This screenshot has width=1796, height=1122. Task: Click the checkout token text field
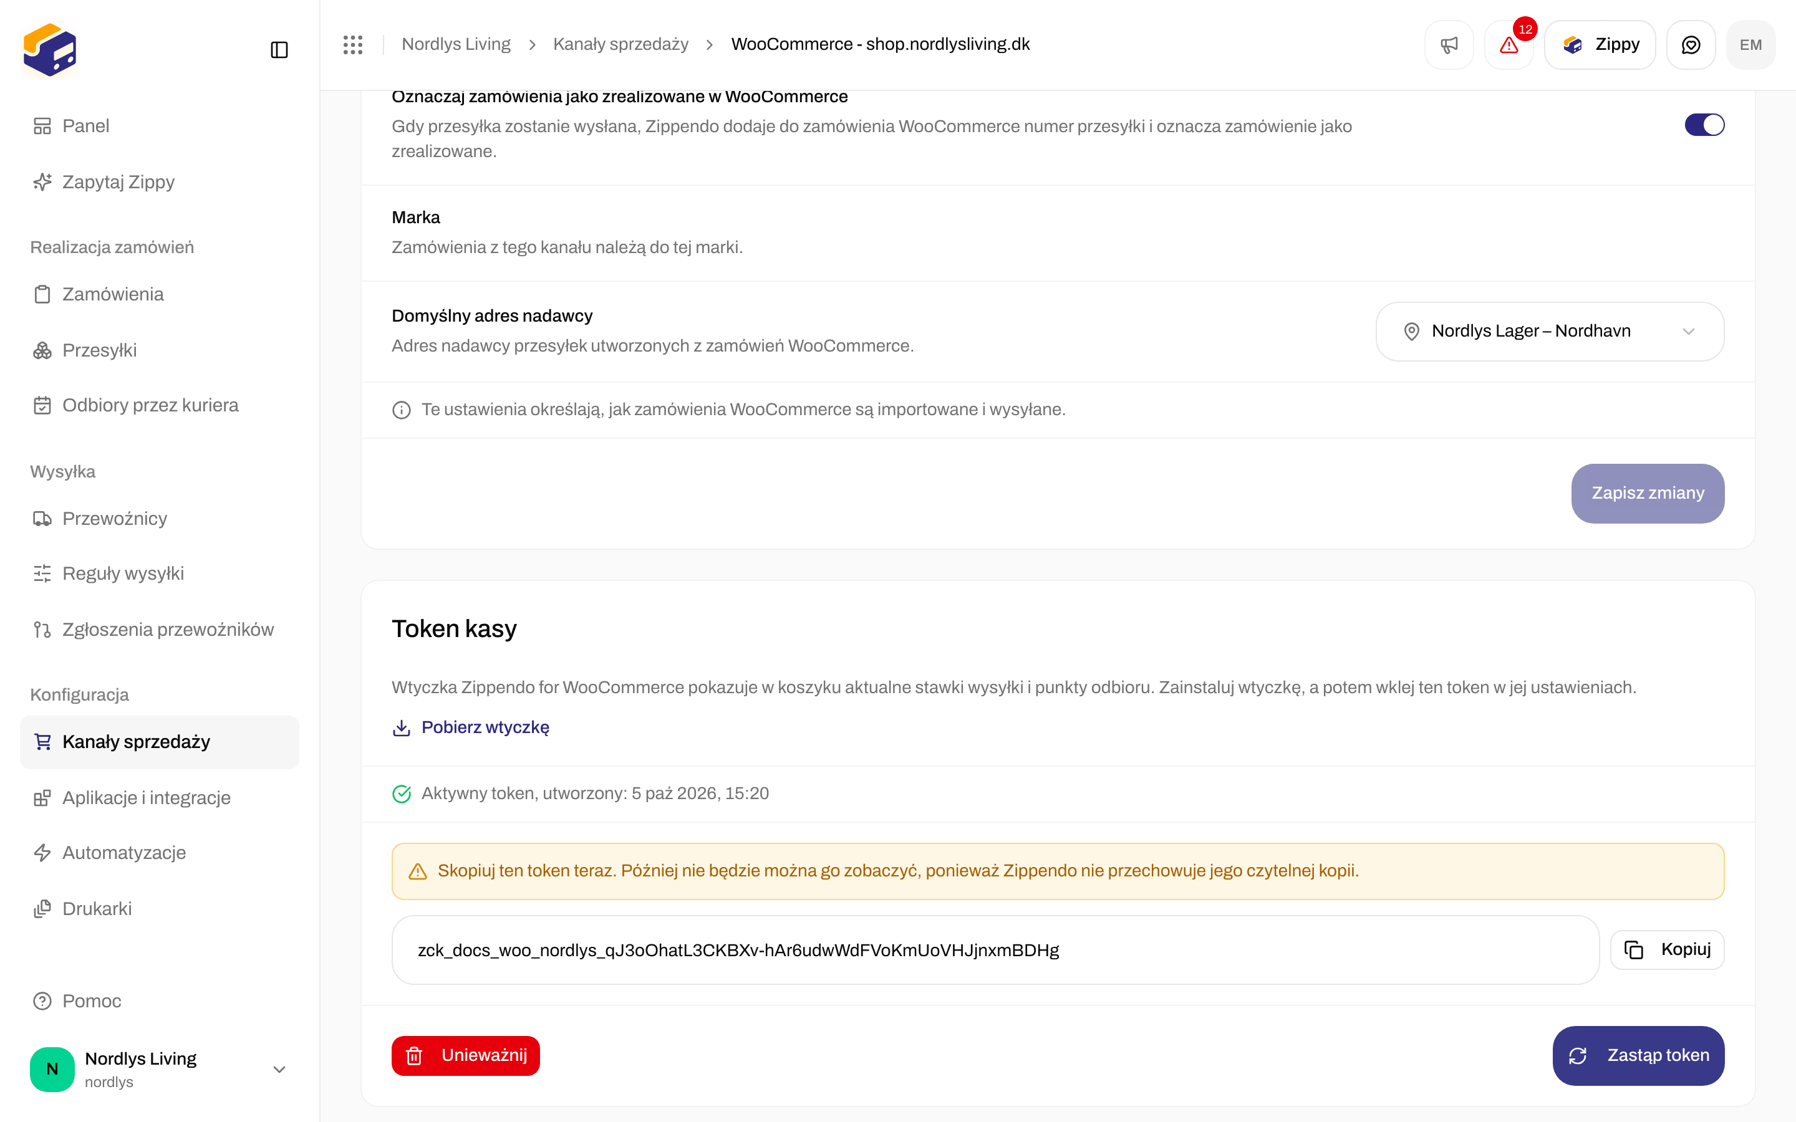(x=995, y=950)
